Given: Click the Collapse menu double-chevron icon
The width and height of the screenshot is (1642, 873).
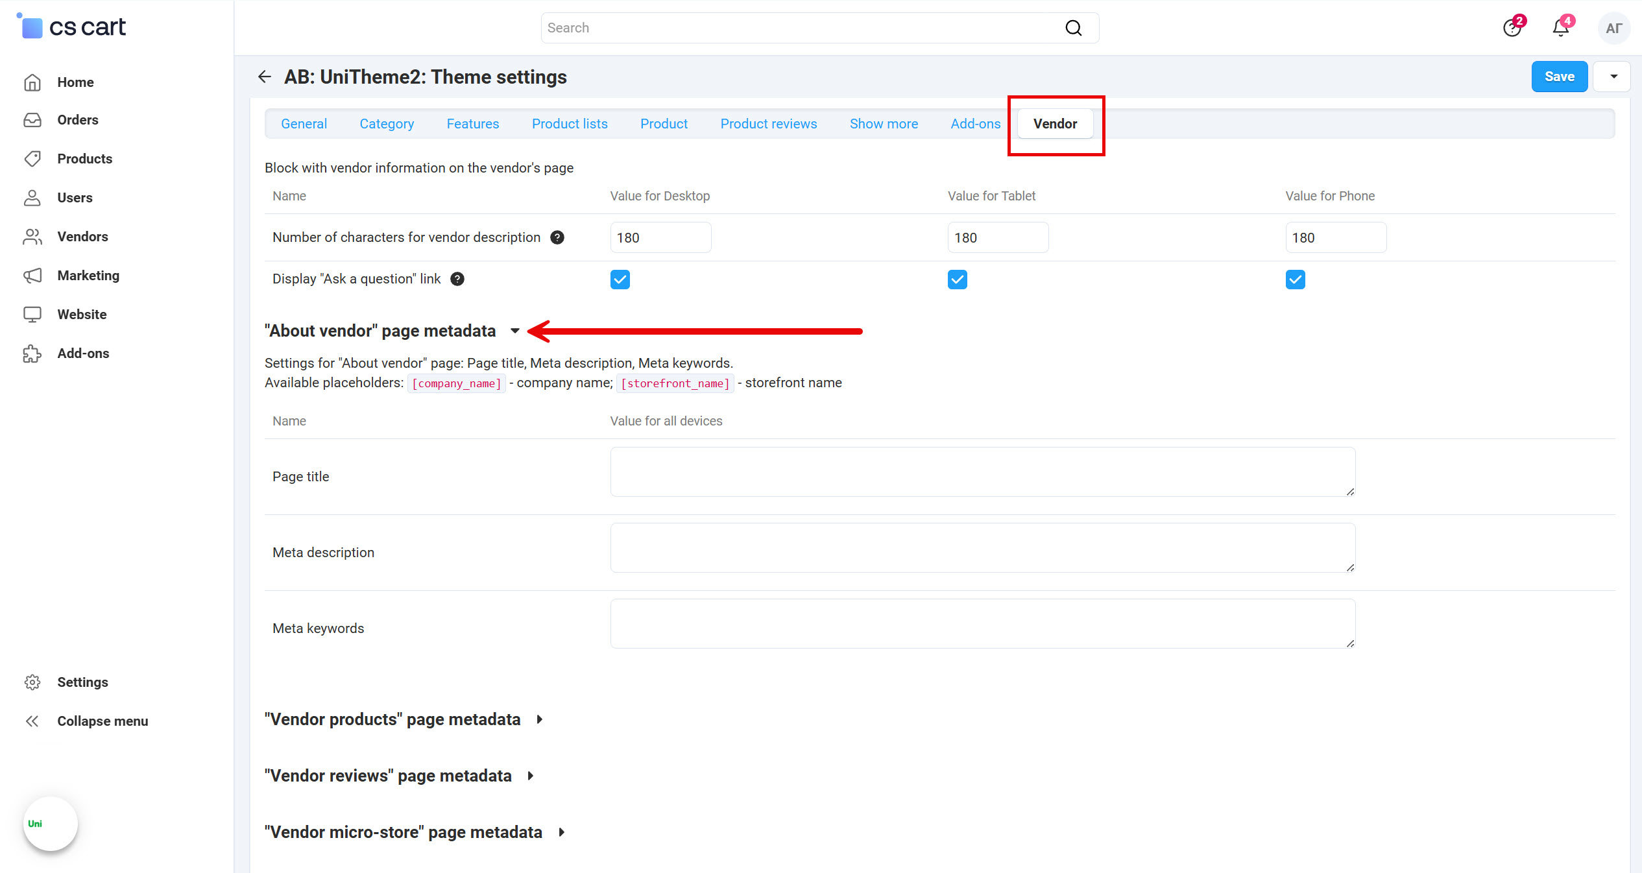Looking at the screenshot, I should [x=32, y=721].
